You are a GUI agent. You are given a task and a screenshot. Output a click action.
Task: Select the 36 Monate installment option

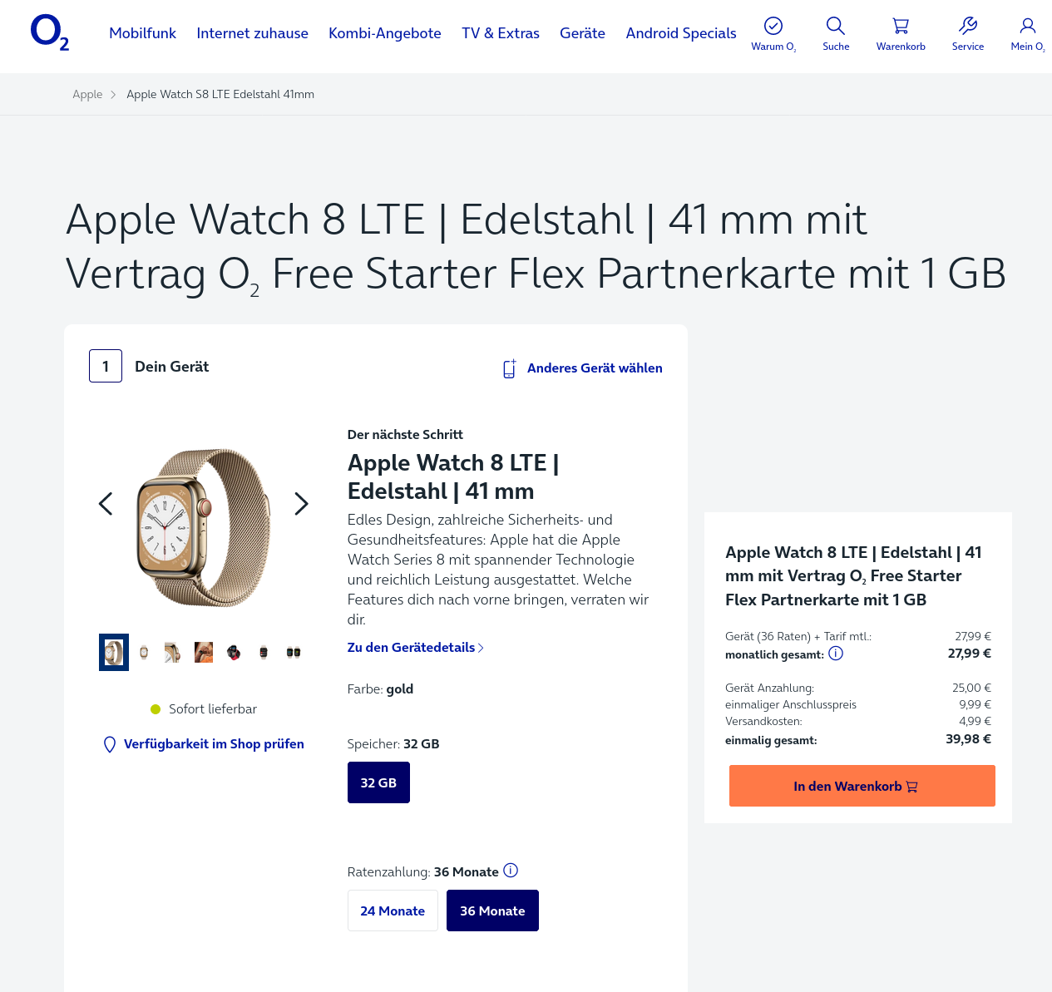492,911
